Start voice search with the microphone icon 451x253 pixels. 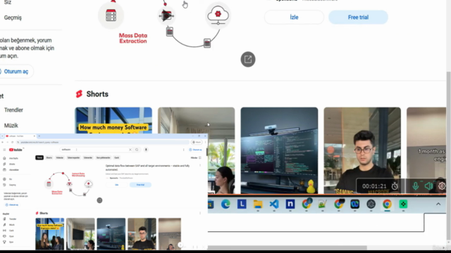click(x=146, y=150)
